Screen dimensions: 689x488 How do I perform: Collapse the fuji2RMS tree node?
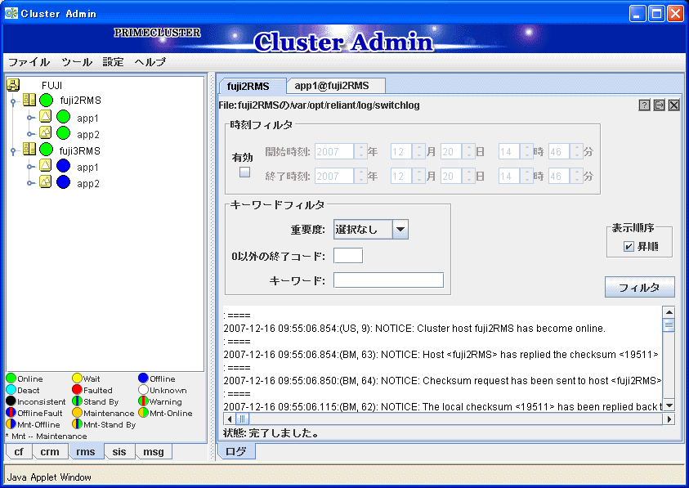point(13,101)
